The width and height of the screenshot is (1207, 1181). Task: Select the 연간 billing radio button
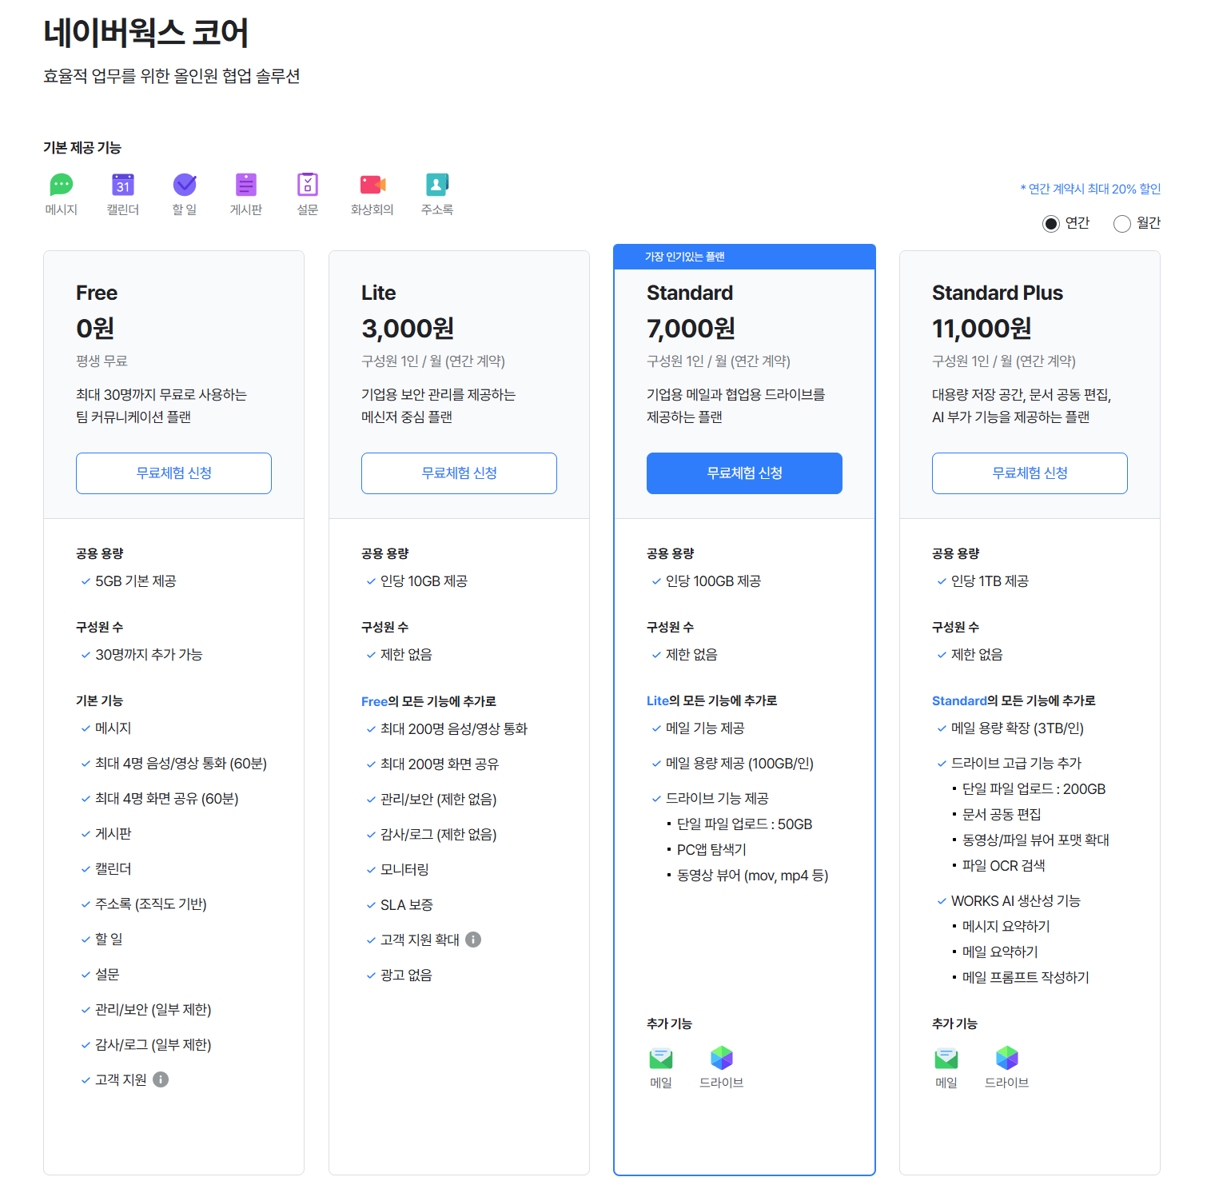coord(1051,224)
